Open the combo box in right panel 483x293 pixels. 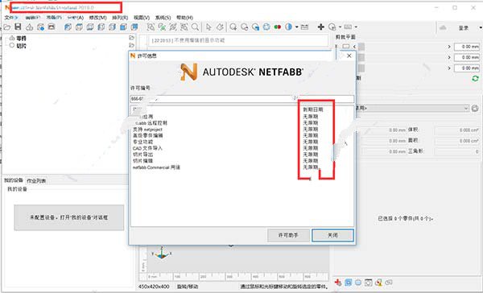[x=413, y=108]
